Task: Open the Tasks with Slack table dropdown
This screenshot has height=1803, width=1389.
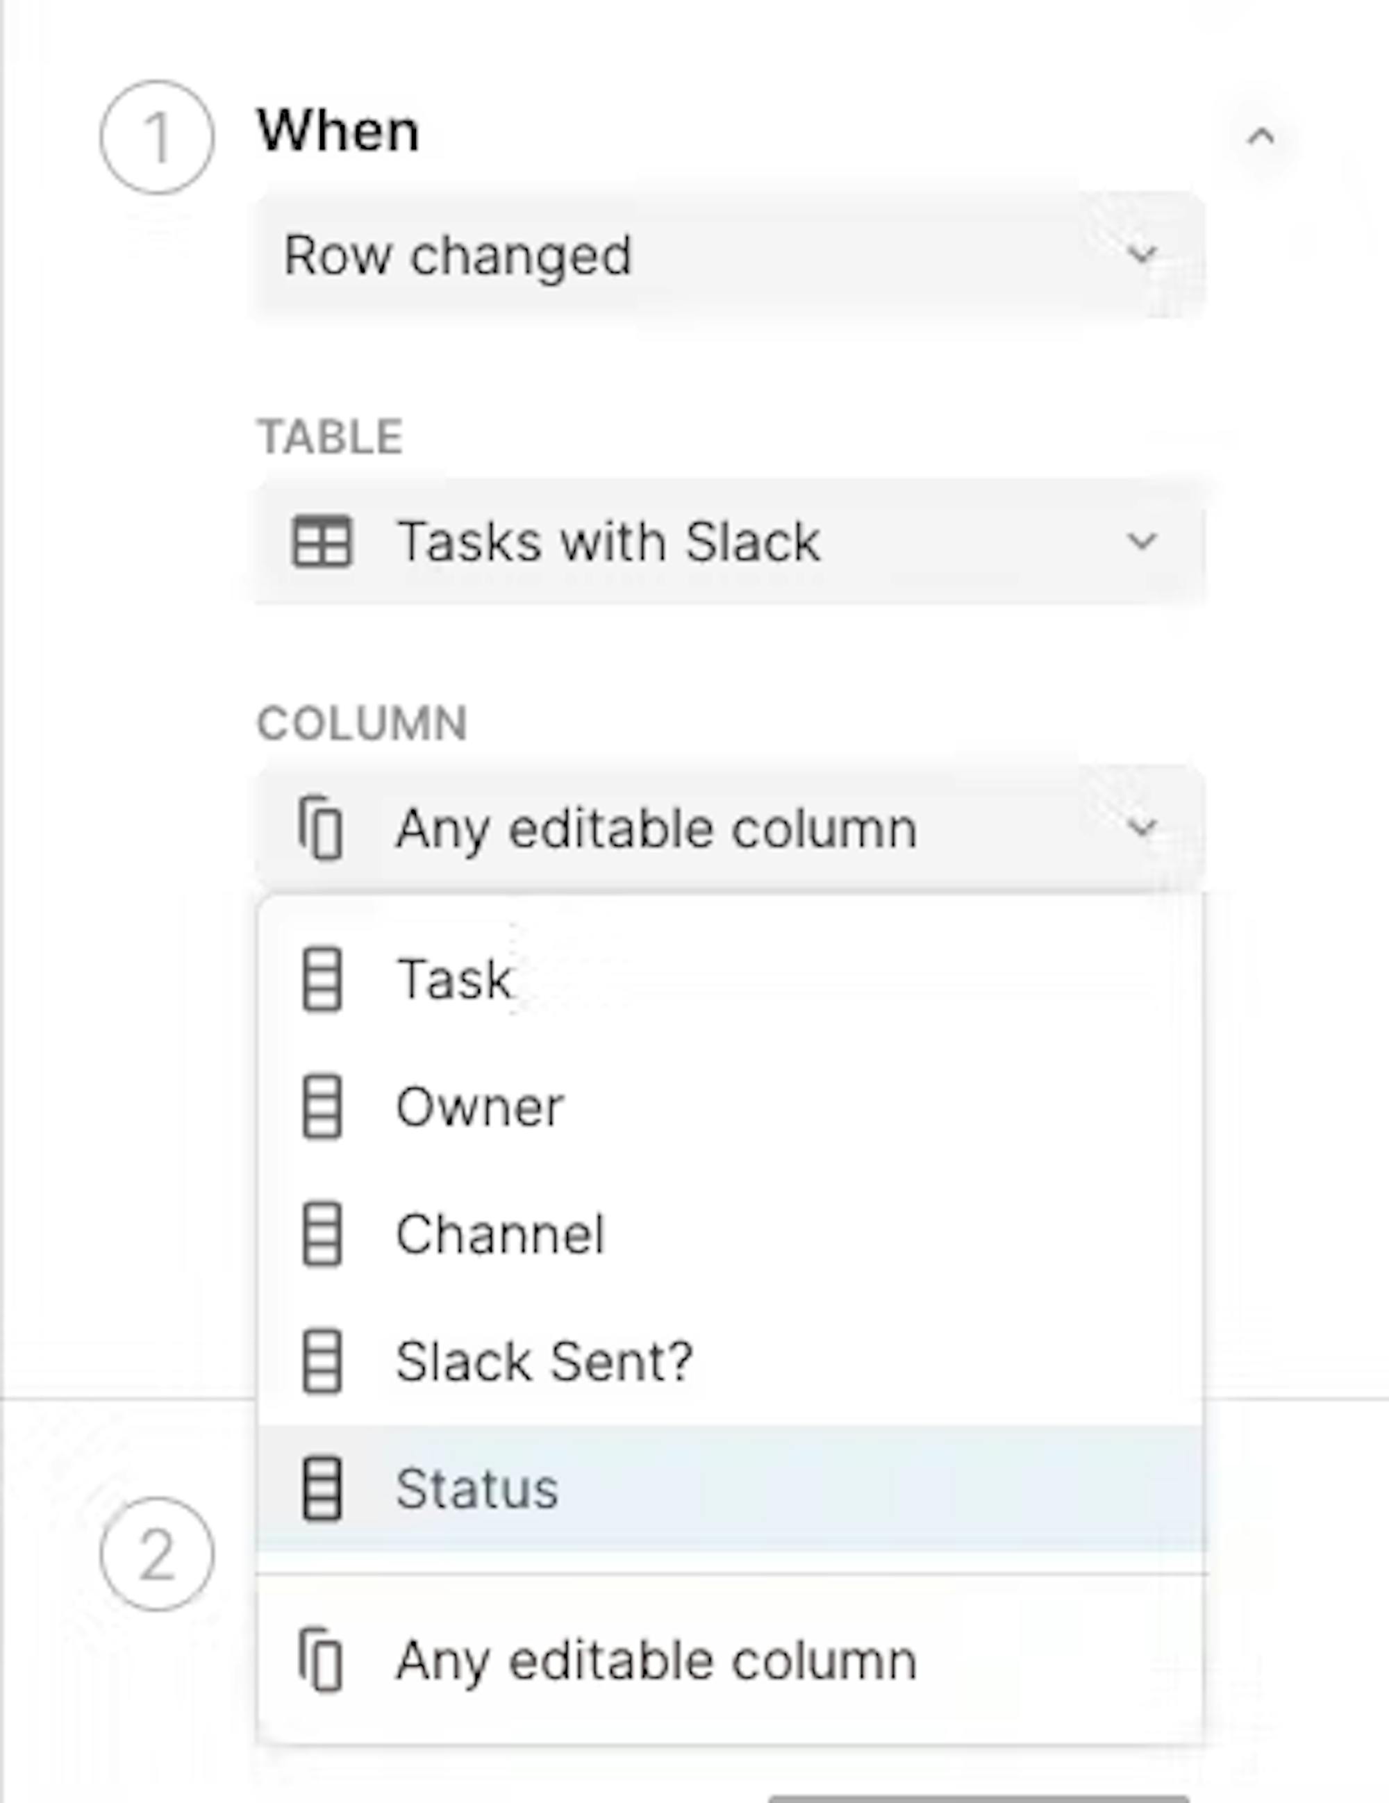Action: tap(730, 542)
